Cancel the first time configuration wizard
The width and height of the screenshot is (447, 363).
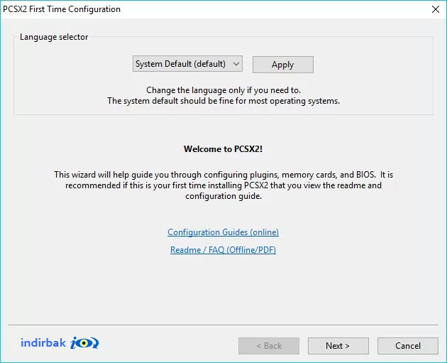[x=408, y=346]
